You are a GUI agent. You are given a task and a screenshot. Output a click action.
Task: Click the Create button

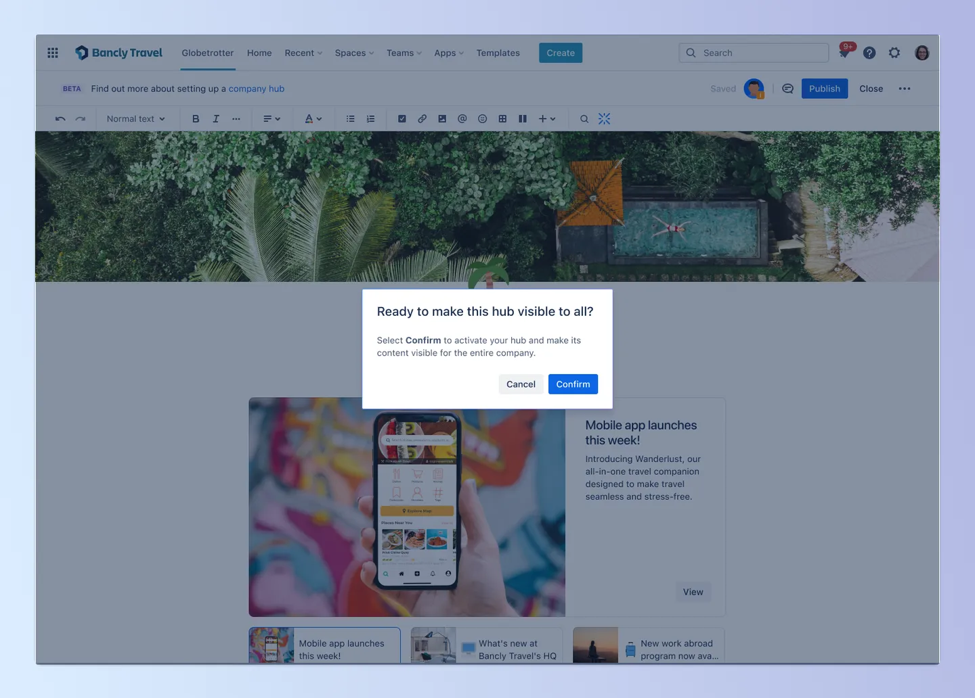561,53
